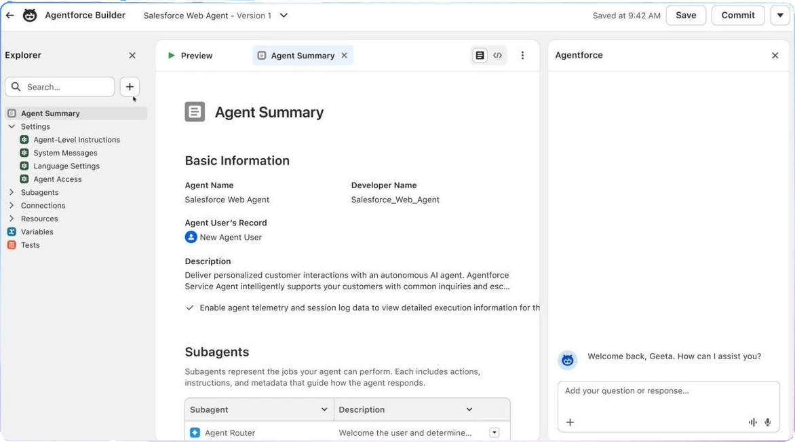The height and width of the screenshot is (442, 795).
Task: Click the search magnifier icon in Explorer
Action: pyautogui.click(x=16, y=87)
